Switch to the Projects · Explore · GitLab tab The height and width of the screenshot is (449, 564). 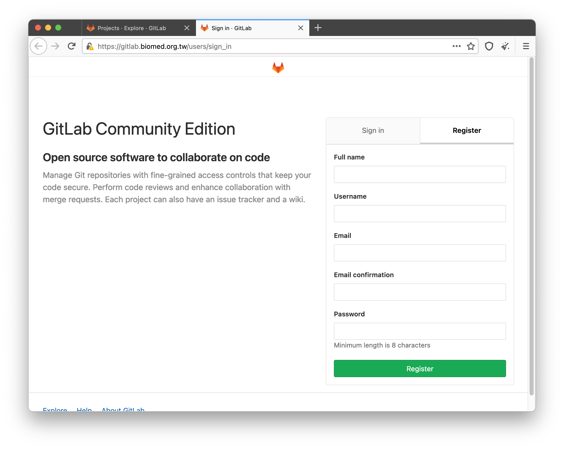pos(139,28)
